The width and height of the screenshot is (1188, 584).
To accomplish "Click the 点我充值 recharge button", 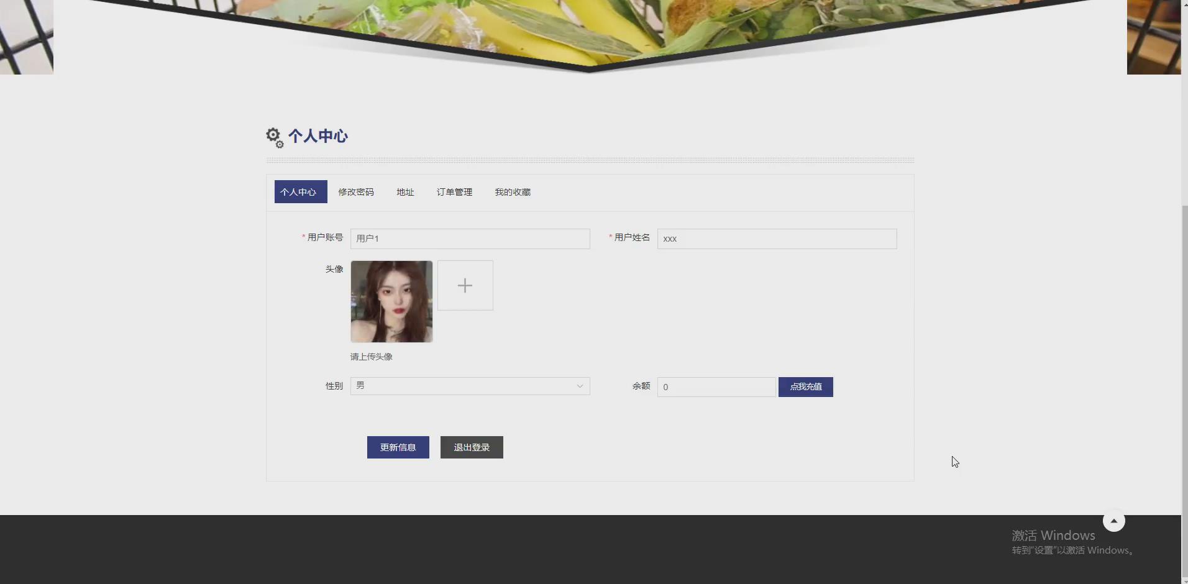I will point(805,386).
